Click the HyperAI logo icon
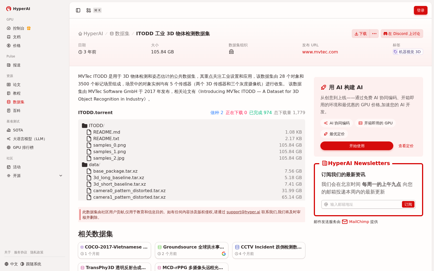 pyautogui.click(x=9, y=9)
